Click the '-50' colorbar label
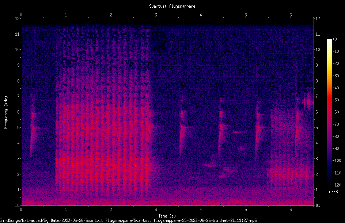 pos(335,100)
